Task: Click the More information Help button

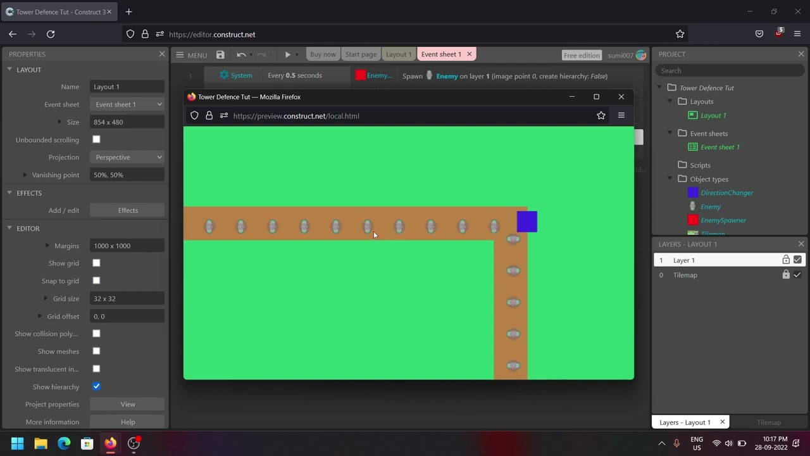Action: pos(127,422)
